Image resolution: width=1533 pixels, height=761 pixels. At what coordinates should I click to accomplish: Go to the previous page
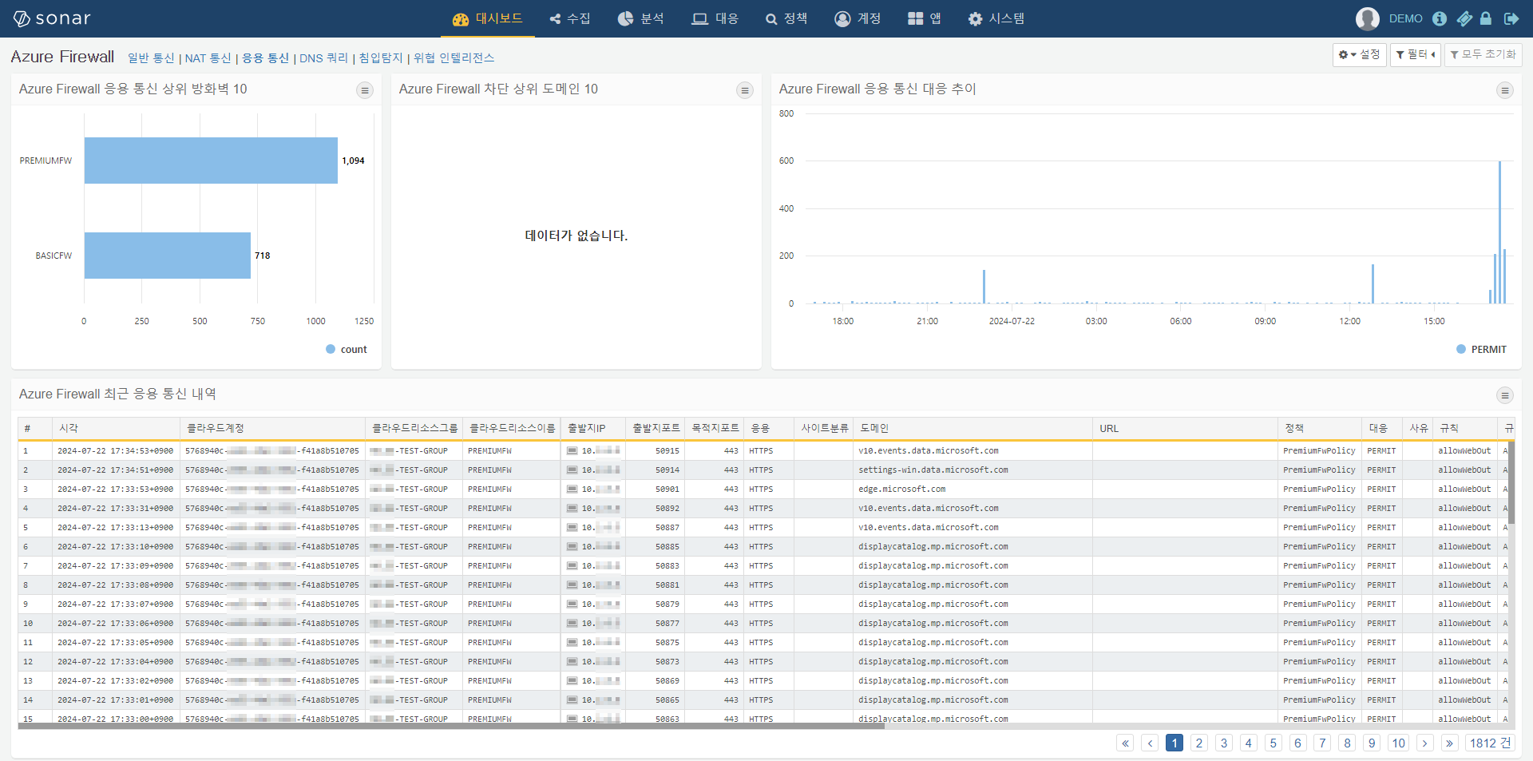pos(1150,743)
